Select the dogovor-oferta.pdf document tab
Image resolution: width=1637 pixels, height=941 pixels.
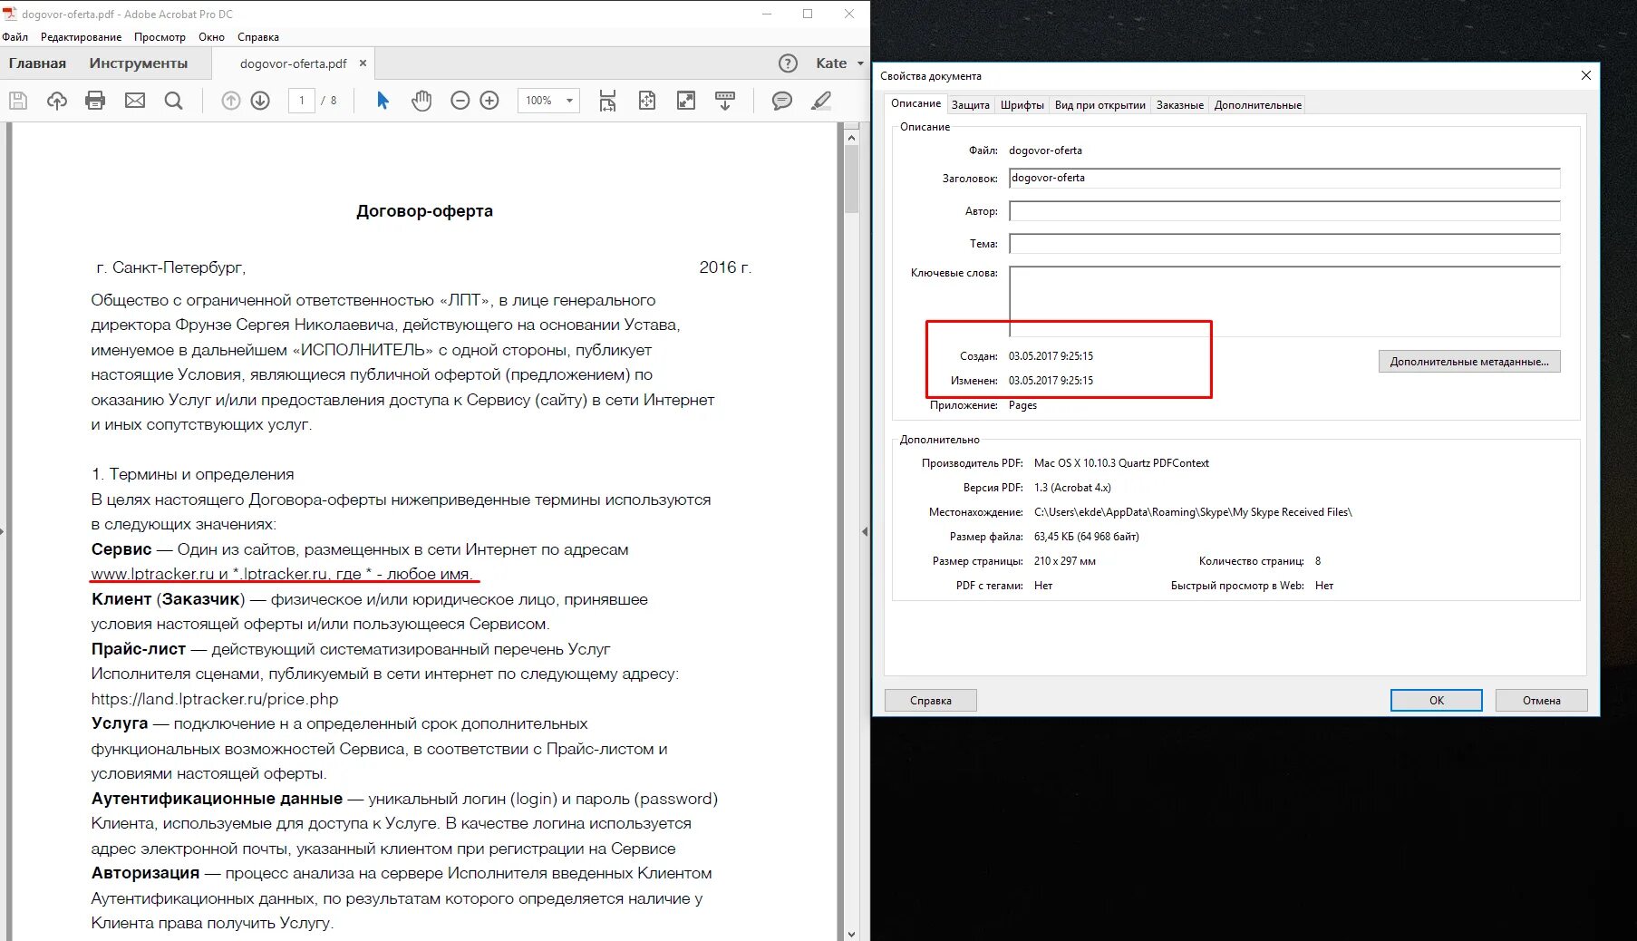pos(293,63)
